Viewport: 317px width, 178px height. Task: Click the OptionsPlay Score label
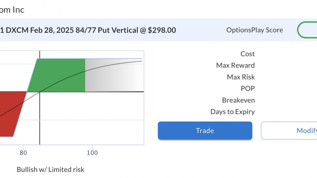tap(254, 30)
